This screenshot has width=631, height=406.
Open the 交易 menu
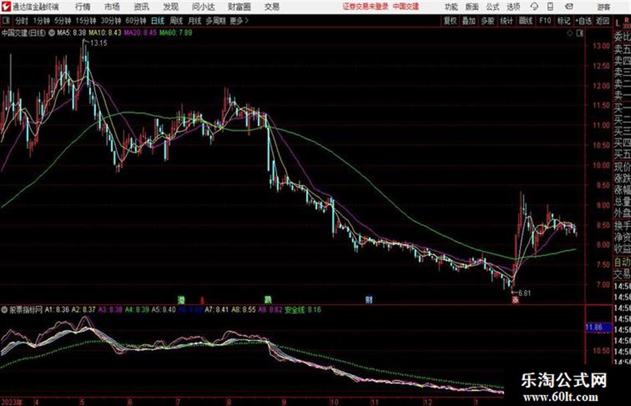(272, 7)
